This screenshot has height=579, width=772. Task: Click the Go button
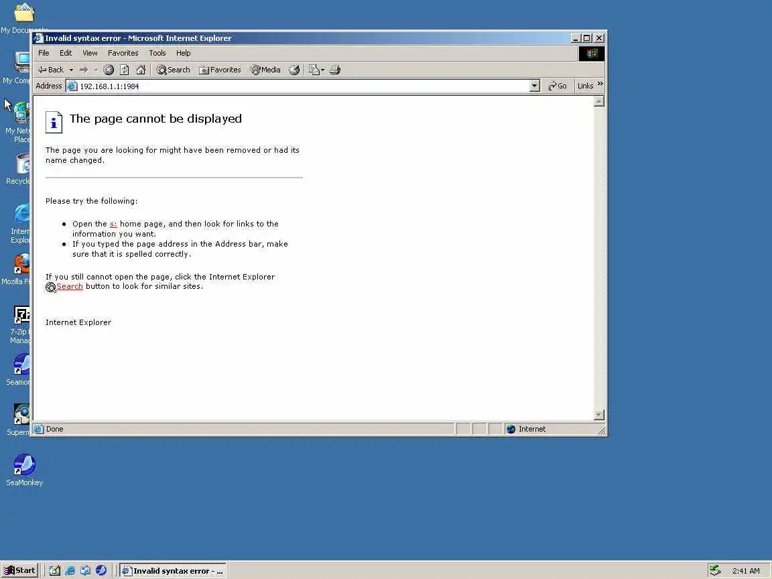[558, 86]
